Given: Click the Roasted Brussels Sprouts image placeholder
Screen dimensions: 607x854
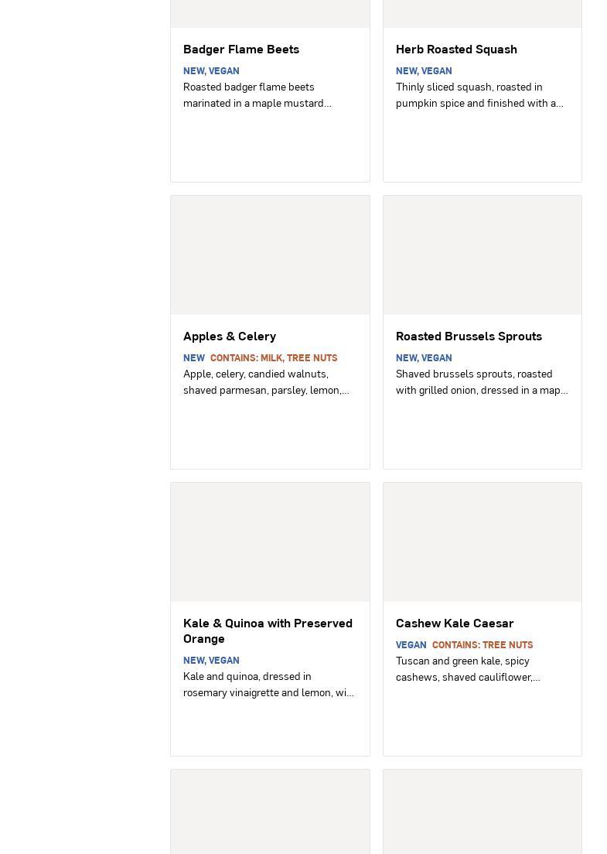Looking at the screenshot, I should pyautogui.click(x=482, y=255).
